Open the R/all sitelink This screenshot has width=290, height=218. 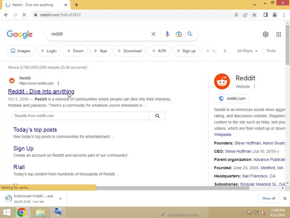(x=19, y=167)
